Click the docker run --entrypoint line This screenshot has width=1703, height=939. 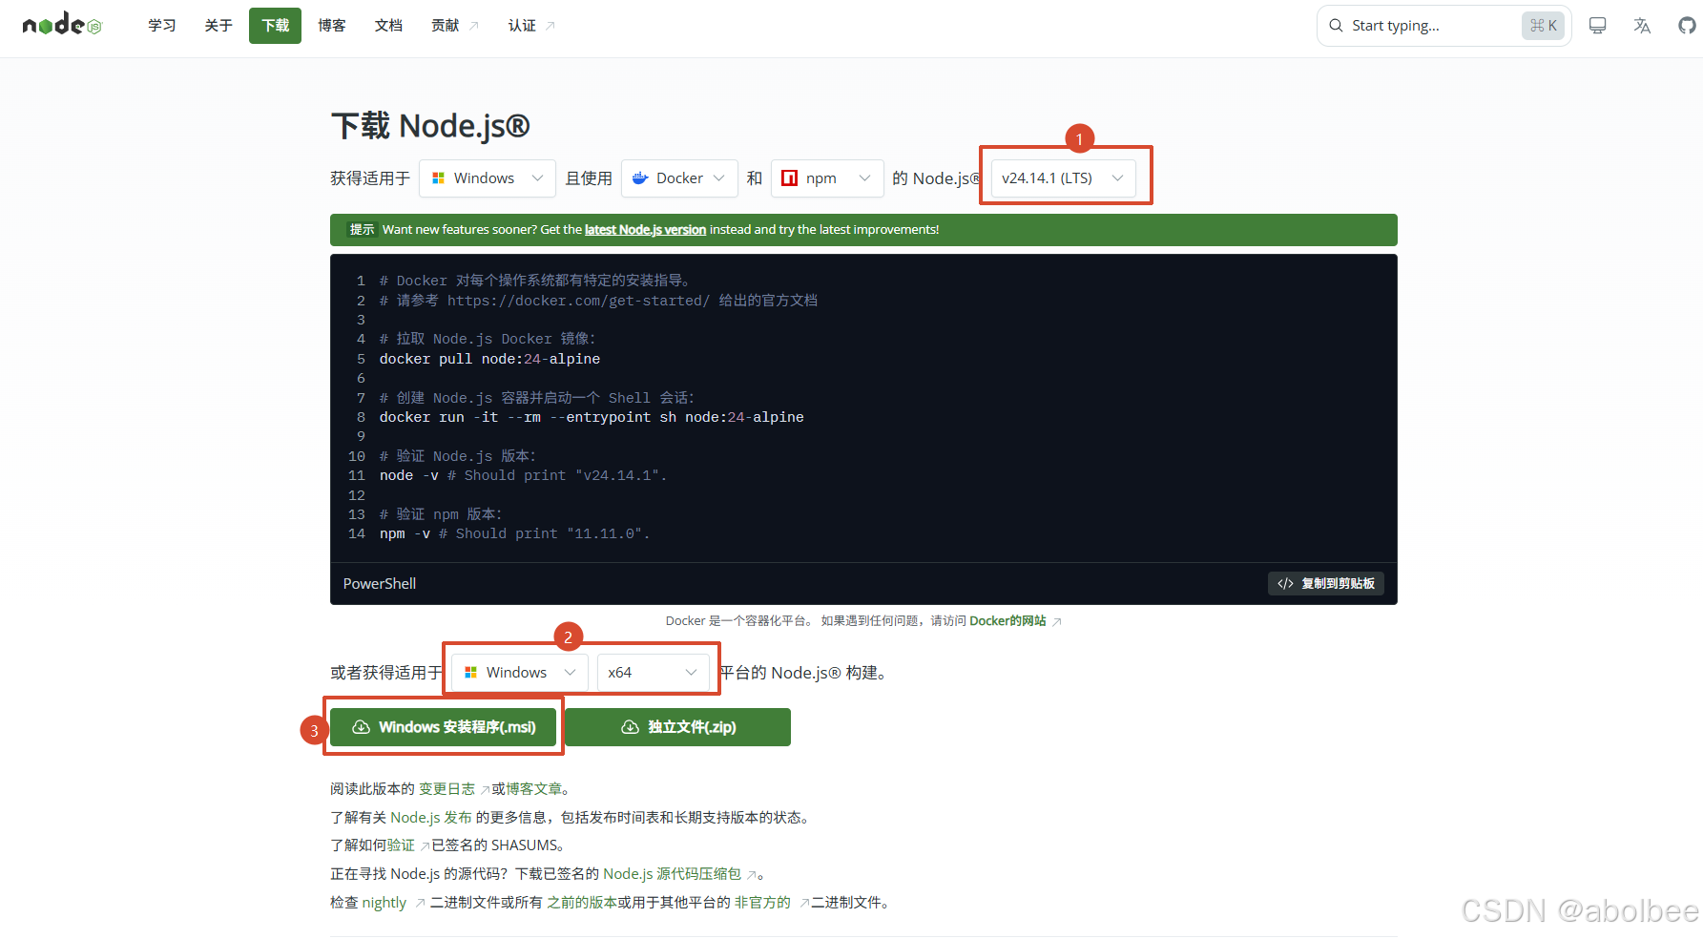point(592,418)
